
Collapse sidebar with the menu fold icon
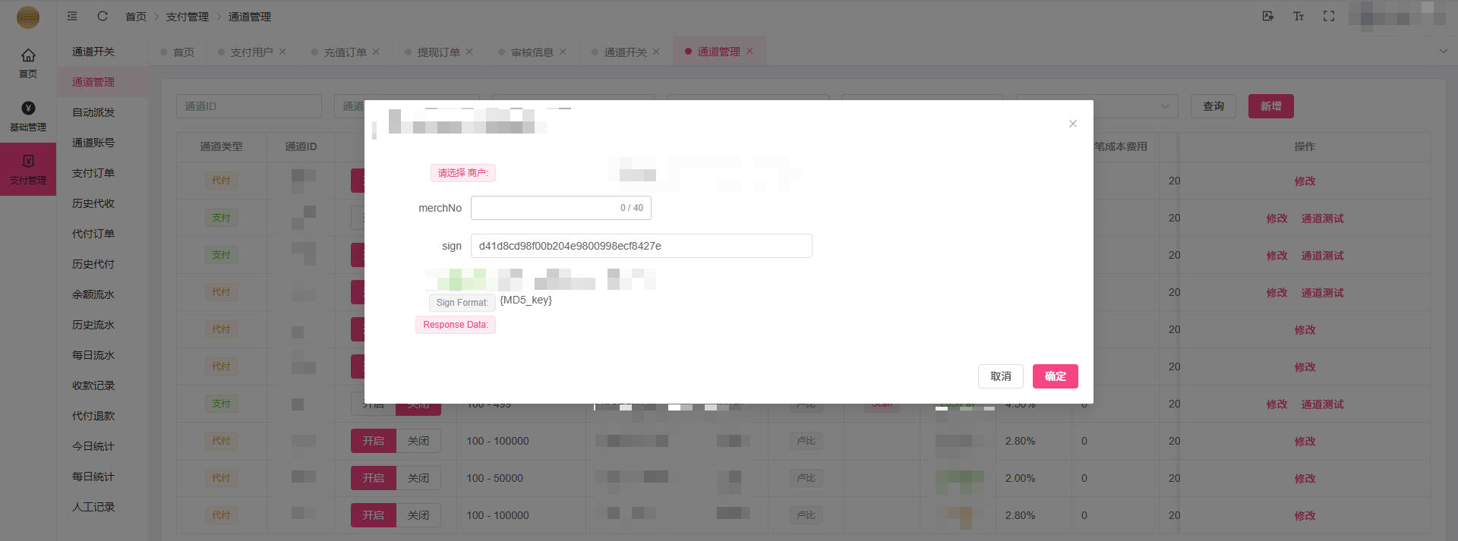point(72,16)
